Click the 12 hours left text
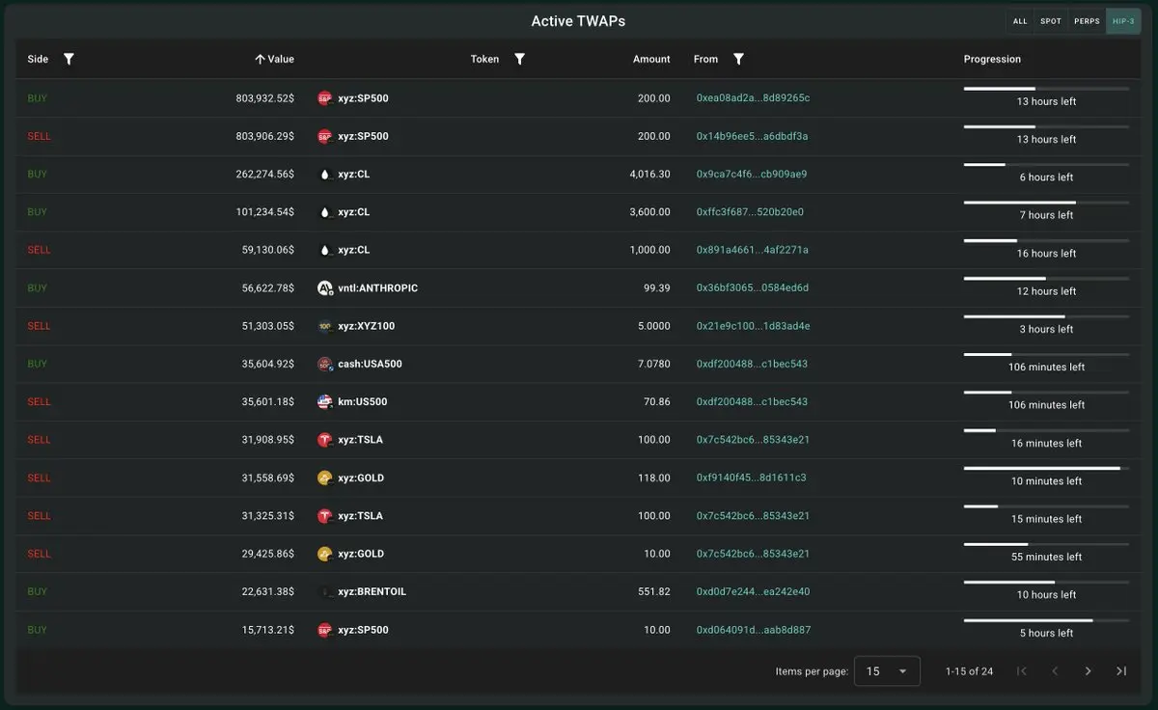The image size is (1158, 710). pyautogui.click(x=1046, y=291)
